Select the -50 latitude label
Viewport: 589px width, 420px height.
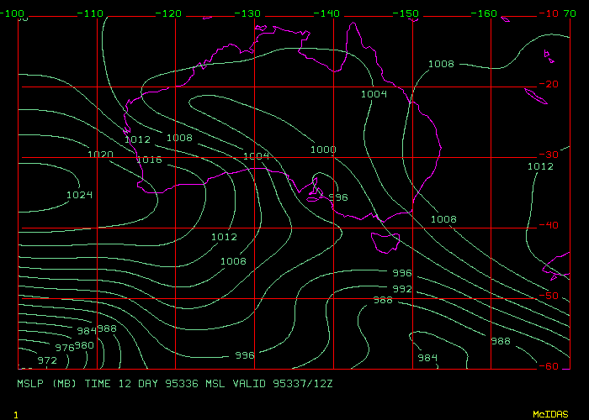(551, 296)
